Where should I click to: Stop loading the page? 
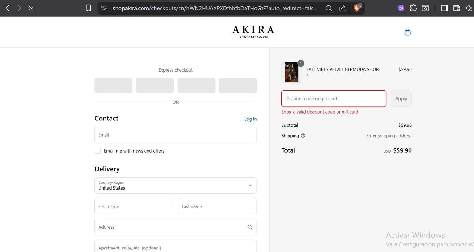click(31, 8)
